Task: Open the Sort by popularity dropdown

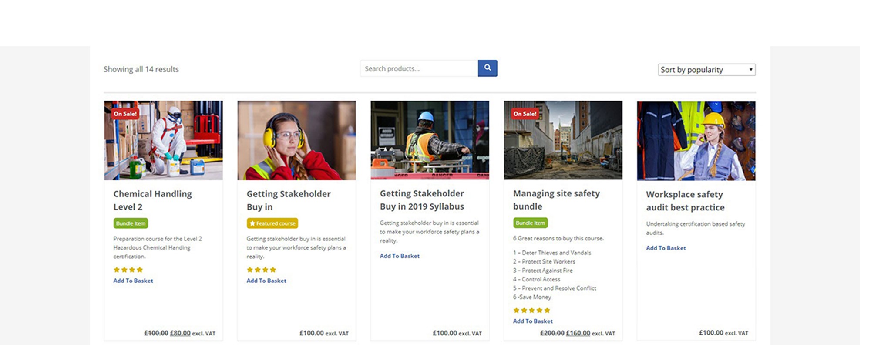Action: point(706,70)
